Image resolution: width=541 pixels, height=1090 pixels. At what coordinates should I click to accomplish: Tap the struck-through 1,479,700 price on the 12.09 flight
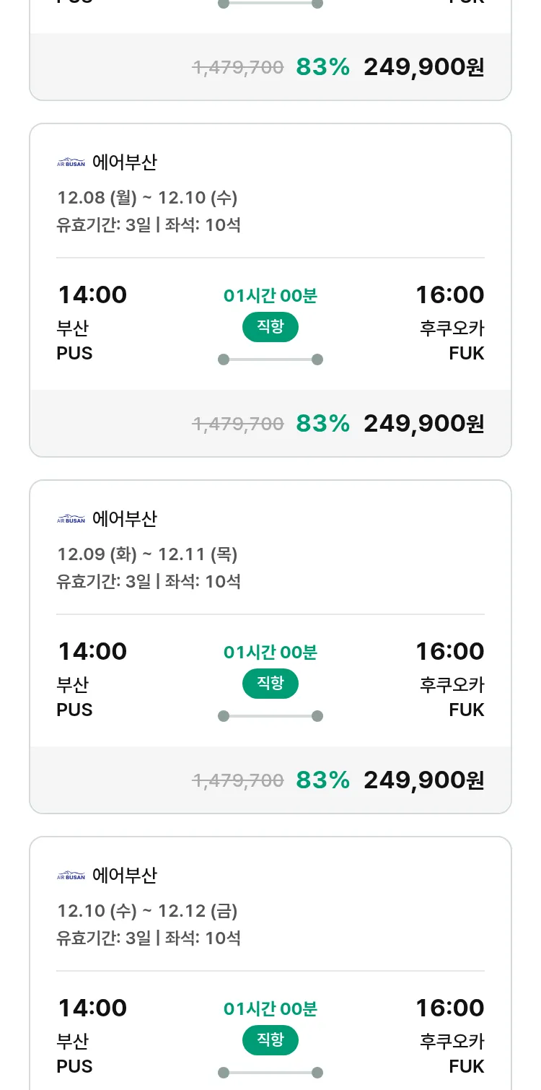[238, 780]
